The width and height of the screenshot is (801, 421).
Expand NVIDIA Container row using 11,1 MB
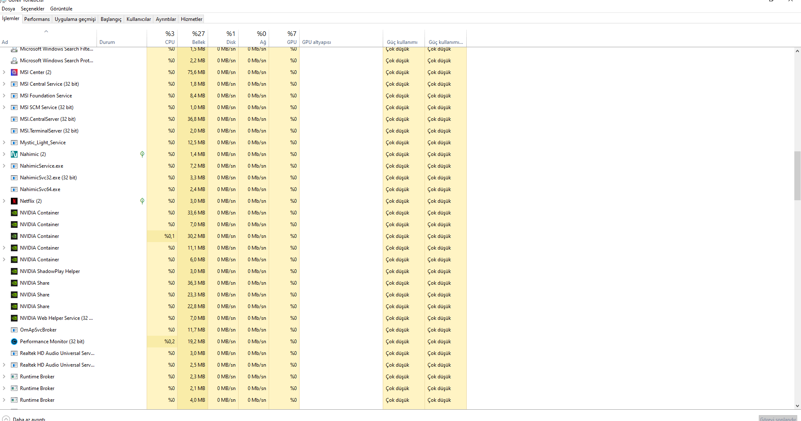(x=4, y=248)
